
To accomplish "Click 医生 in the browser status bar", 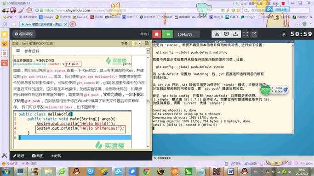I will point(236,164).
